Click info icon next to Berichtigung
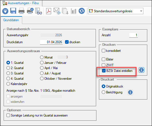 pos(130,92)
